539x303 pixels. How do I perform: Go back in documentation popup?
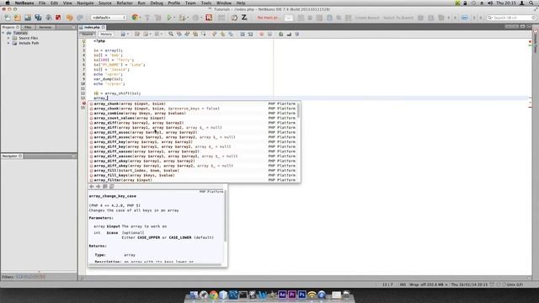point(92,186)
